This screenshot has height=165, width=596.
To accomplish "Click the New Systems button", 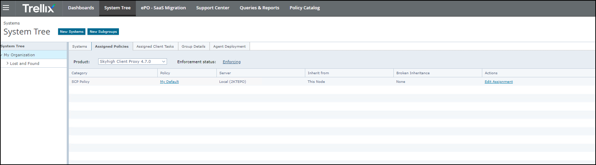I will pos(72,32).
